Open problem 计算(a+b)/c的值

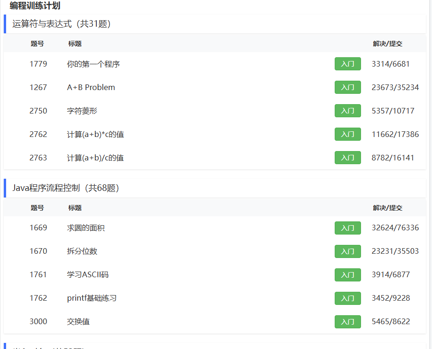95,158
